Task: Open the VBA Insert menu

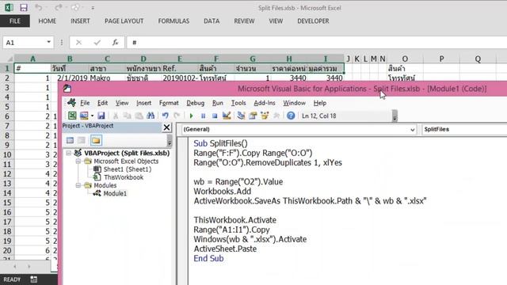Action: [x=143, y=103]
